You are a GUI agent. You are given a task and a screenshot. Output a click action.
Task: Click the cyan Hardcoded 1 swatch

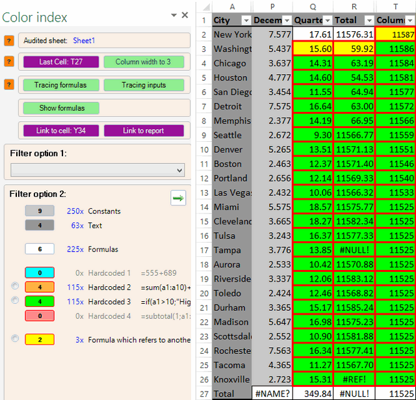click(x=40, y=273)
